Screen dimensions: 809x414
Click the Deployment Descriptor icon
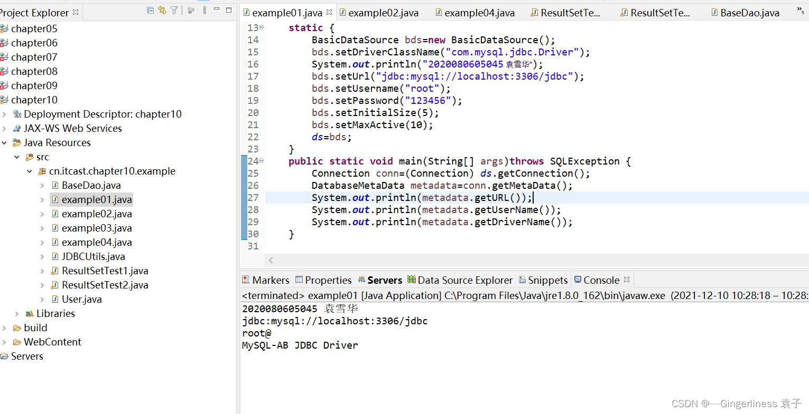(17, 114)
